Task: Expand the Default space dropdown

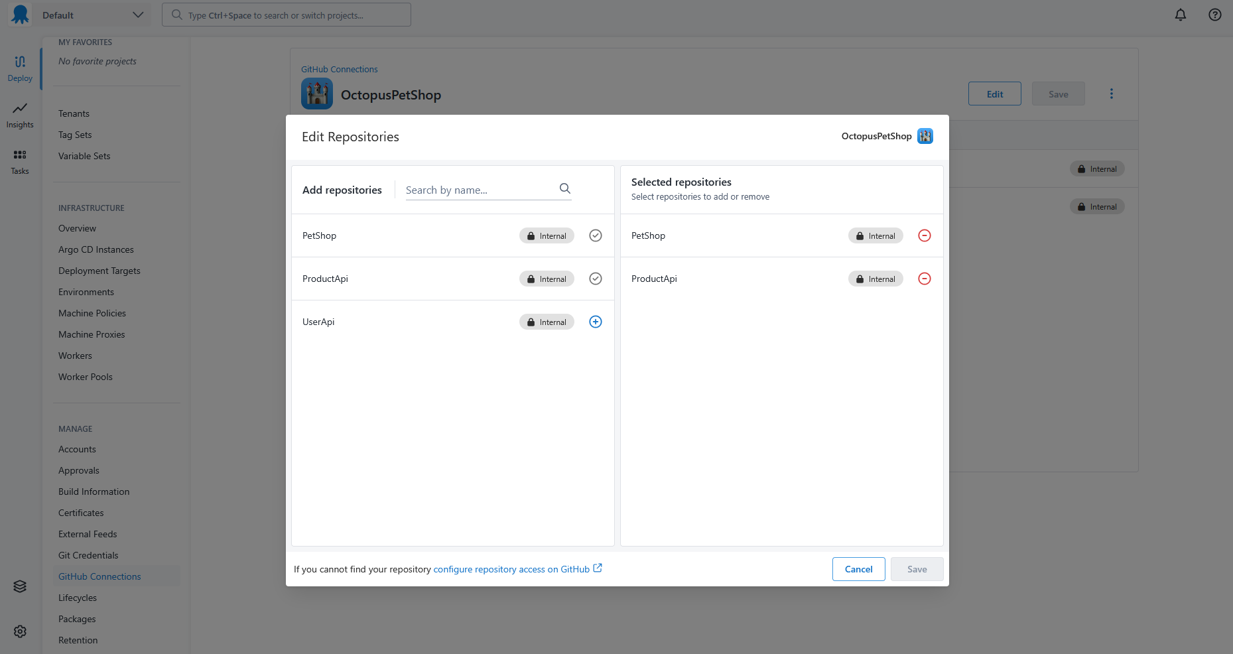Action: [93, 15]
